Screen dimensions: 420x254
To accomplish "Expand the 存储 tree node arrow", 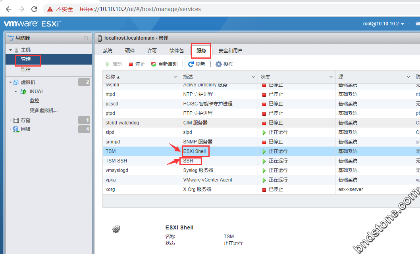I will [x=11, y=120].
